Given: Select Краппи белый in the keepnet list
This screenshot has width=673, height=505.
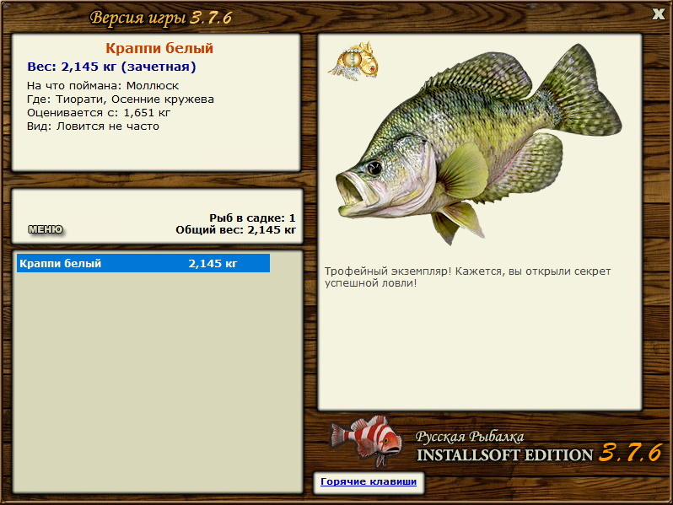Looking at the screenshot, I should coord(143,263).
